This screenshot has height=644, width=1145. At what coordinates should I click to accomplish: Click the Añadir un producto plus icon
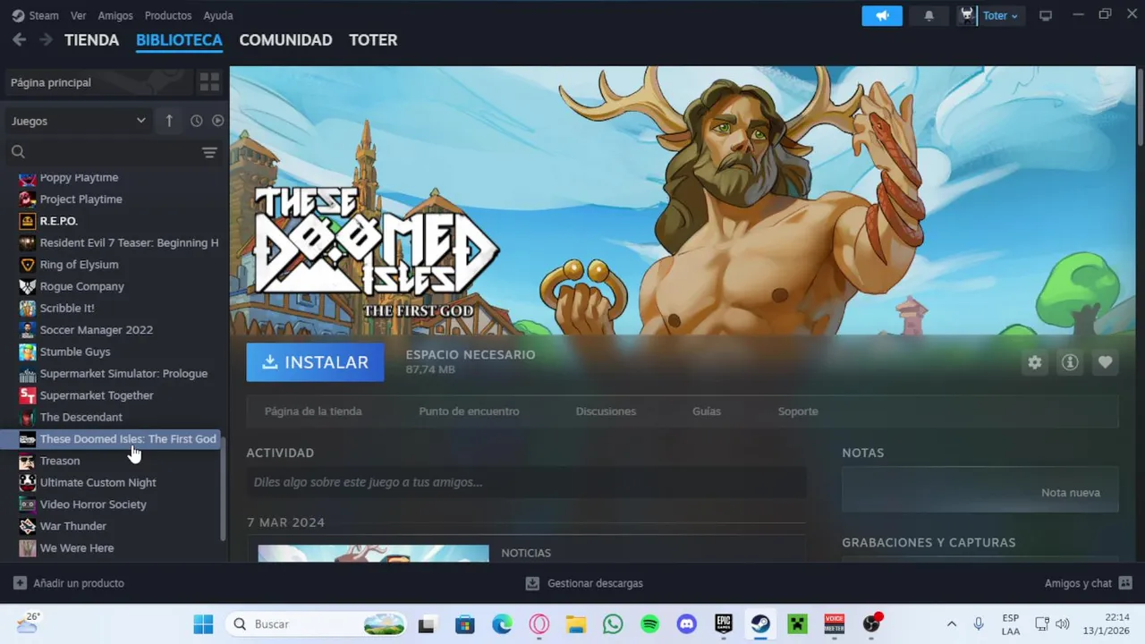20,583
